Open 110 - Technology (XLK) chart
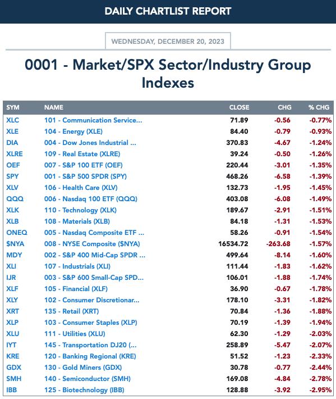The image size is (336, 399). 80,210
